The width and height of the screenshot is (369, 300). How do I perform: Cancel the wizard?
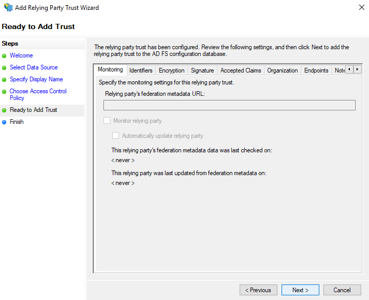click(x=342, y=290)
